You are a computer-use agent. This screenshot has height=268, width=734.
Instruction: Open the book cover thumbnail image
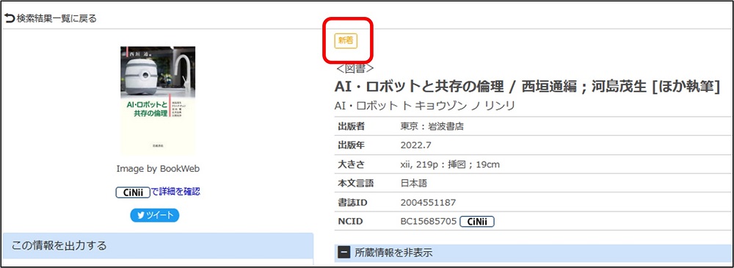[158, 101]
